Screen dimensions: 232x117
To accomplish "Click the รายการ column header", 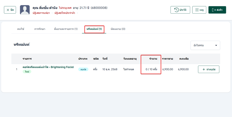I will [x=27, y=59].
